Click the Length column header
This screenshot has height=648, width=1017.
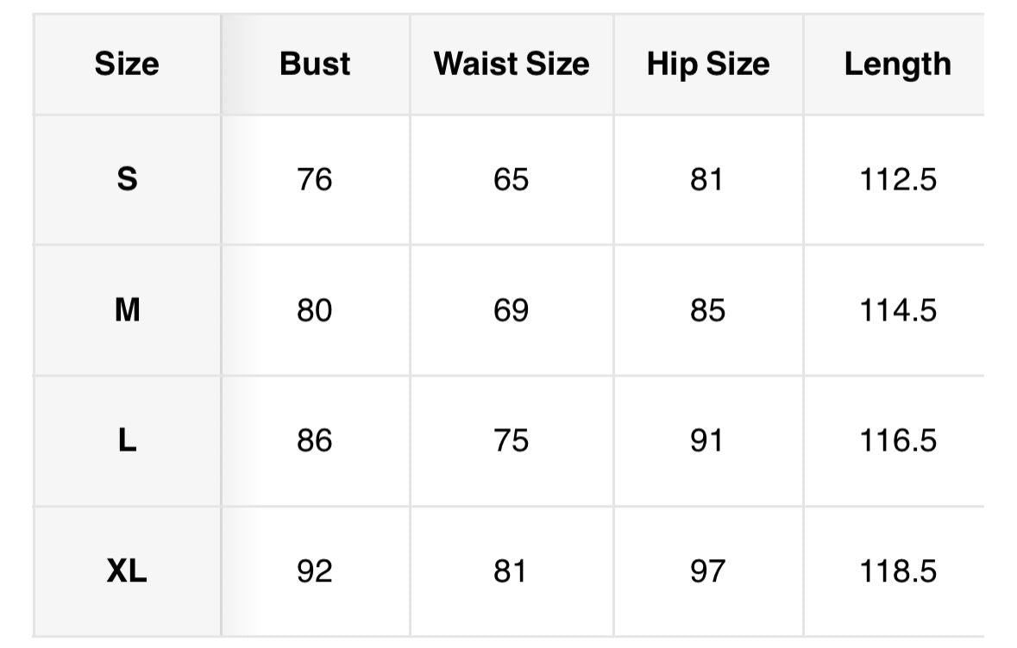pos(897,64)
